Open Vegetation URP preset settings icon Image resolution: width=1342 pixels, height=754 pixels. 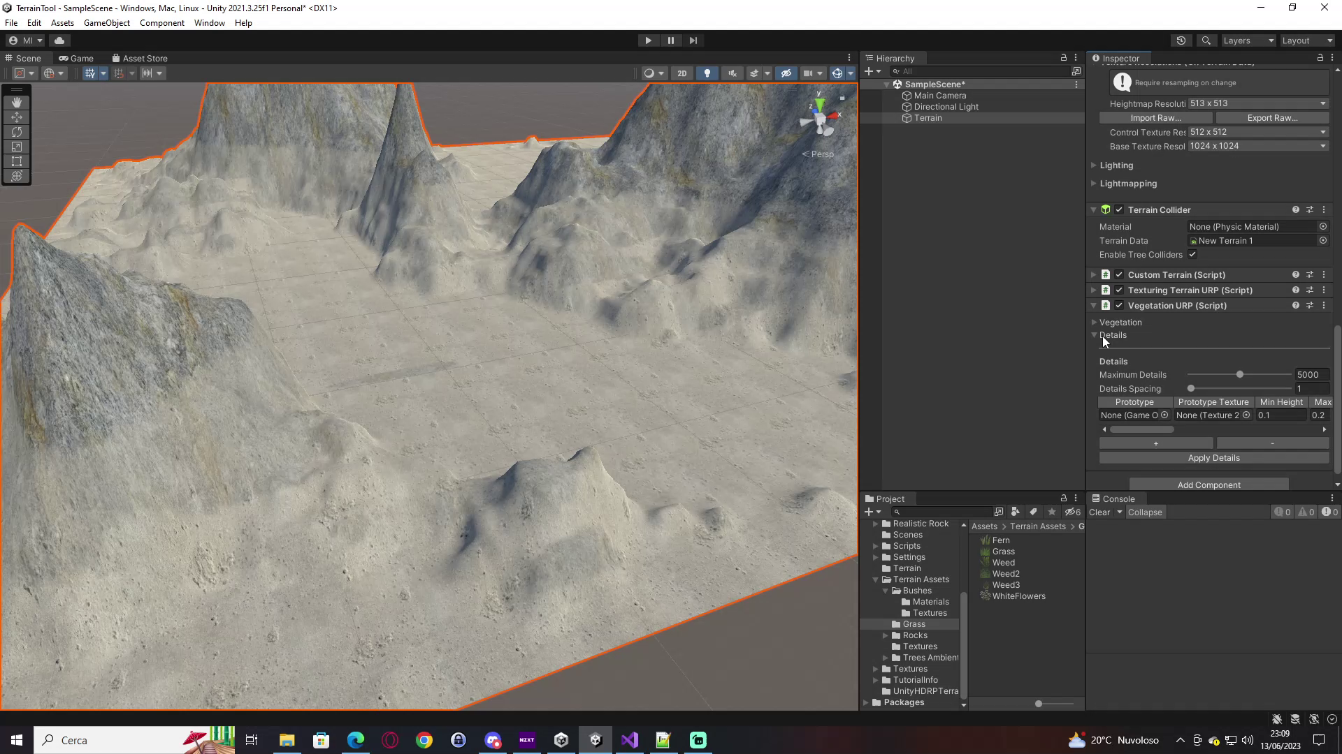[x=1309, y=305]
